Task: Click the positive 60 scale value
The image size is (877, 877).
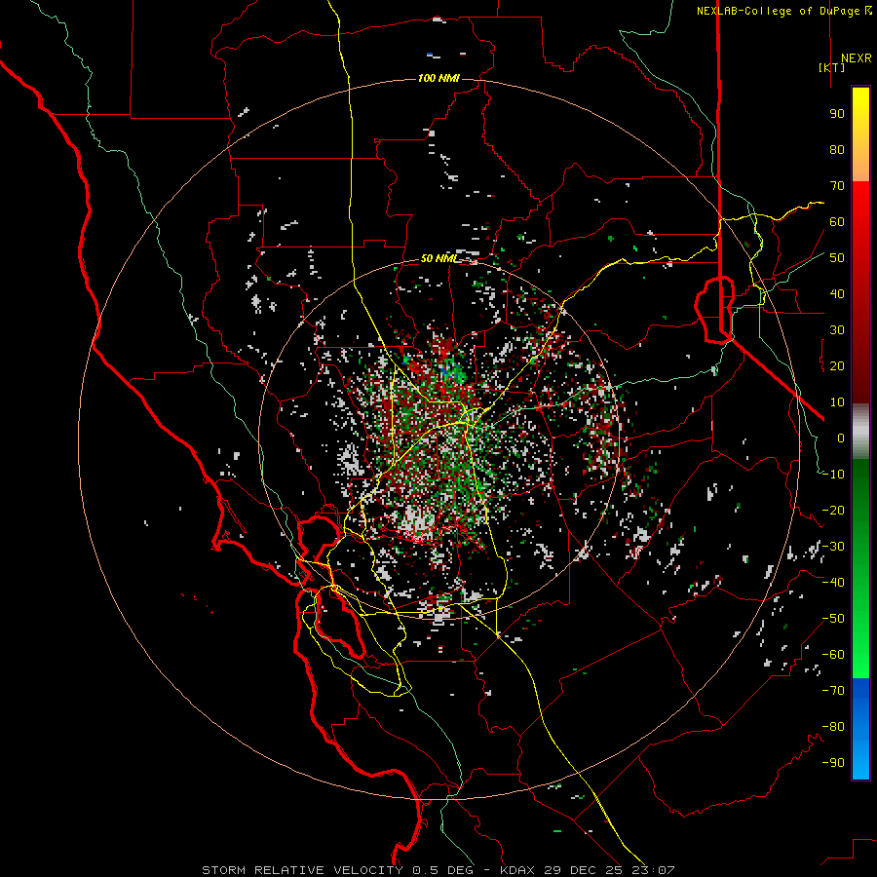Action: 837,221
